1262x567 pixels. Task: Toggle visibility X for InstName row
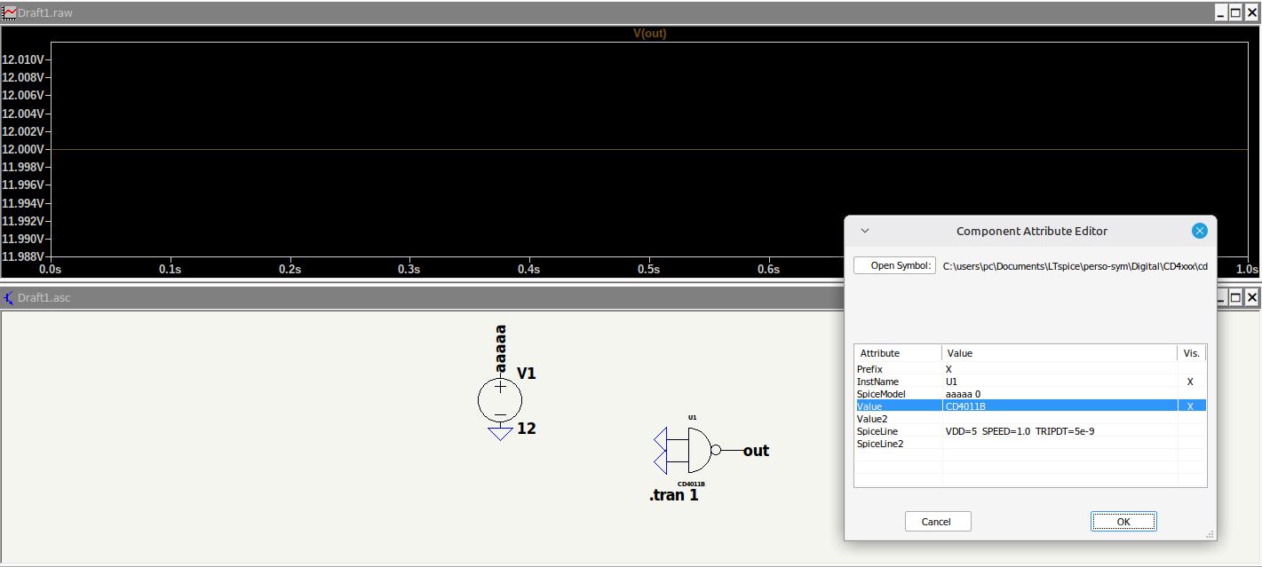1190,382
